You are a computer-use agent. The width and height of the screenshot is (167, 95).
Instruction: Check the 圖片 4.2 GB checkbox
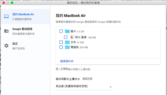(x=61, y=31)
